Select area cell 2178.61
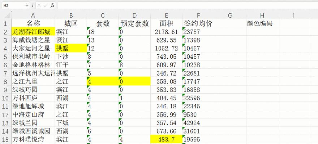The height and width of the screenshot is (144, 318). 167,32
